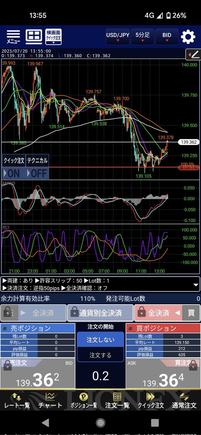Open the レート一覧 tab

17,401
